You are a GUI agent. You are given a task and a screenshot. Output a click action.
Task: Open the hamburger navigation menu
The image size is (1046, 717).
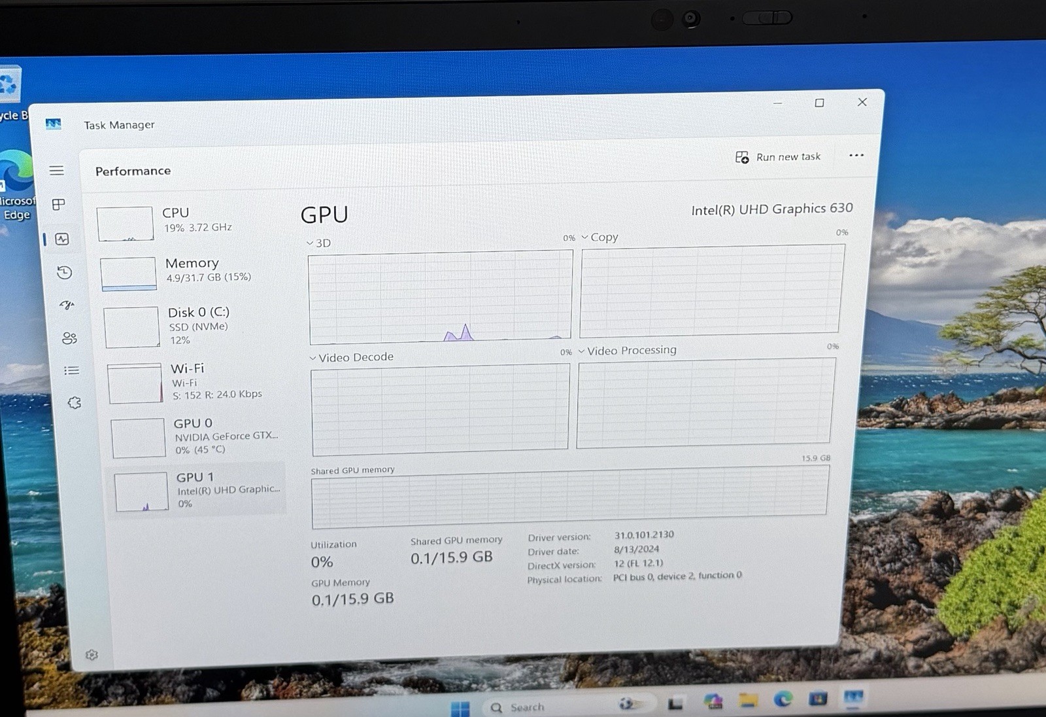pos(57,171)
